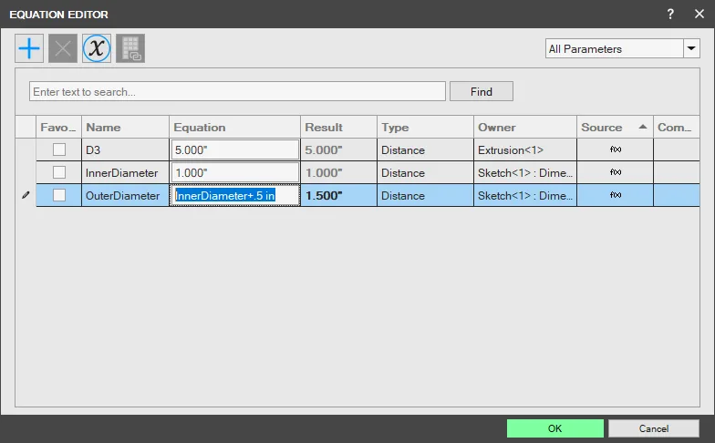Edit the D3 equation field 5.000"
Screen dimensions: 715x443
coord(235,149)
